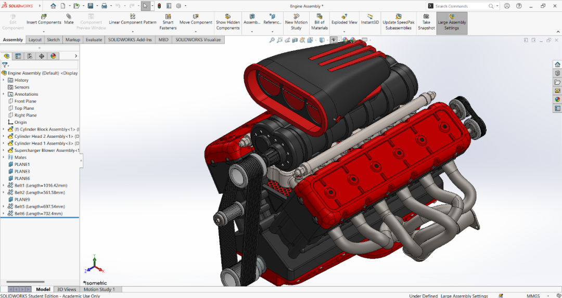Toggle Large Assembly Settings button

pos(452,22)
